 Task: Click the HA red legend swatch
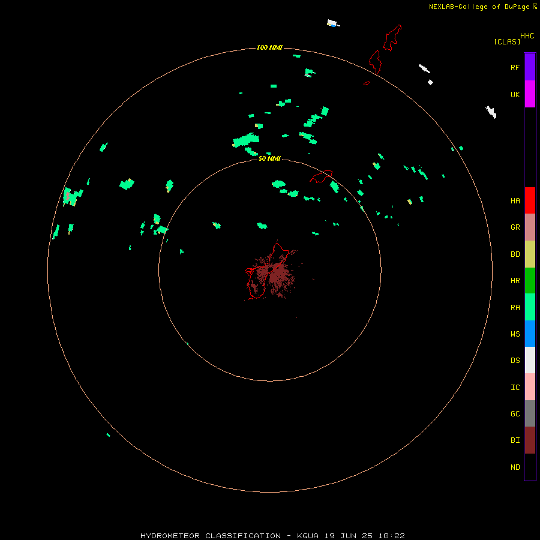(x=530, y=200)
